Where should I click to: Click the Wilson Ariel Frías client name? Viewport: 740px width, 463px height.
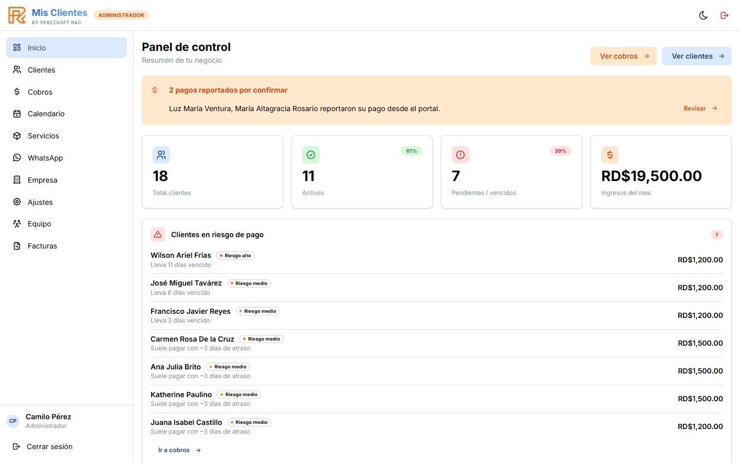point(181,255)
